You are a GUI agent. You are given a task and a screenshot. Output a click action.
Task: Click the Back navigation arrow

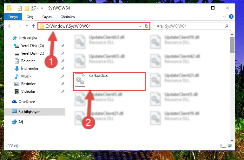click(x=10, y=26)
